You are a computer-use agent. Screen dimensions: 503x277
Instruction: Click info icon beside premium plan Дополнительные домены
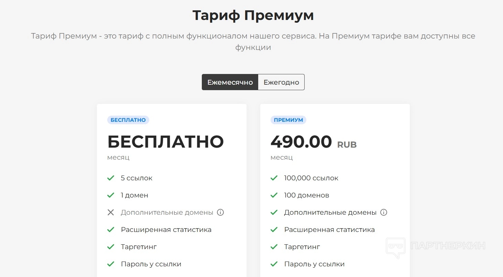point(384,212)
